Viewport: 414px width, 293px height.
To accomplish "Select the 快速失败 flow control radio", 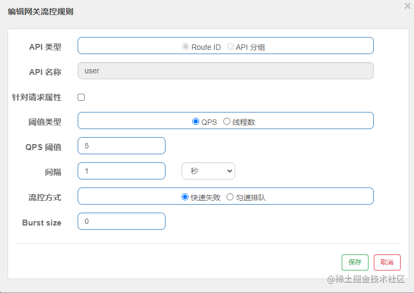I will pyautogui.click(x=185, y=197).
